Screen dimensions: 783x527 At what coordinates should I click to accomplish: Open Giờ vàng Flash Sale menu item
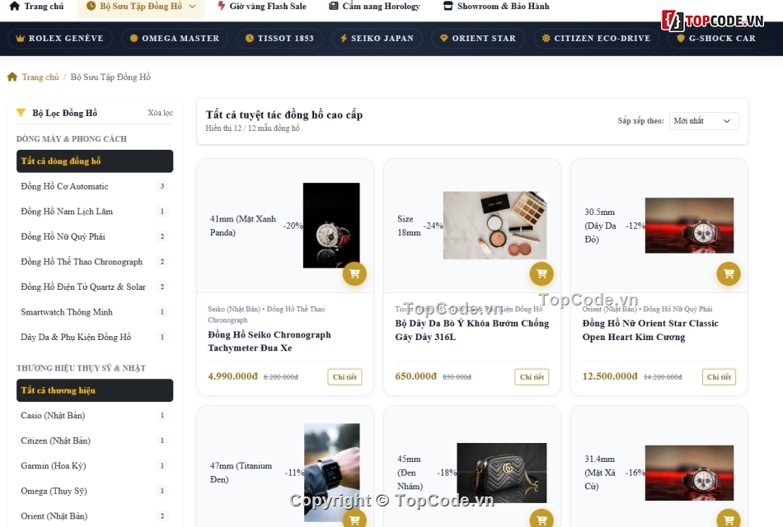pyautogui.click(x=262, y=6)
